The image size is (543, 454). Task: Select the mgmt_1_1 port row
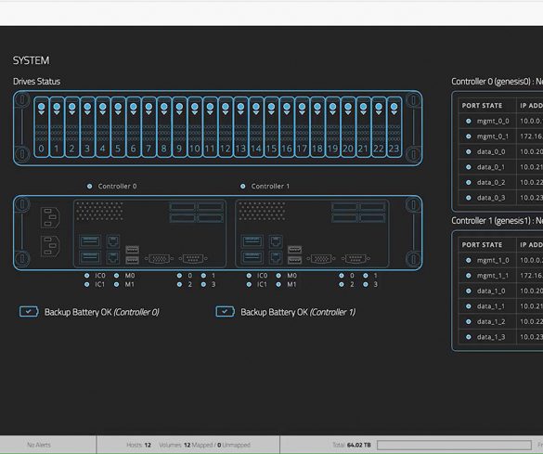click(500, 276)
